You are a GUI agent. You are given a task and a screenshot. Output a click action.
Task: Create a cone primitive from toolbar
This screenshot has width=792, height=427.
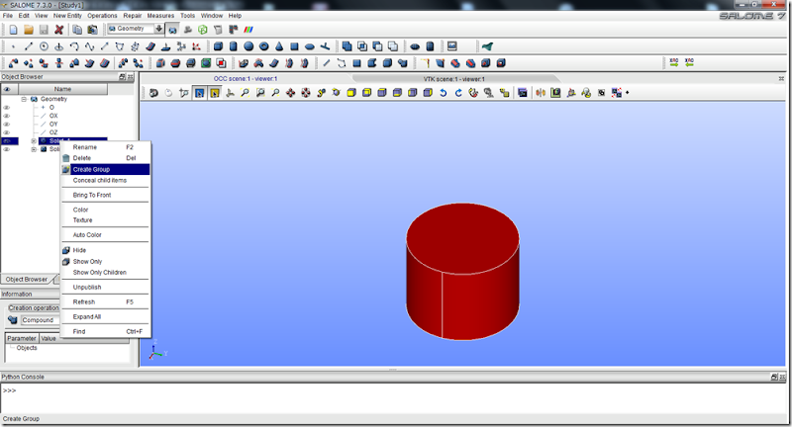(279, 46)
